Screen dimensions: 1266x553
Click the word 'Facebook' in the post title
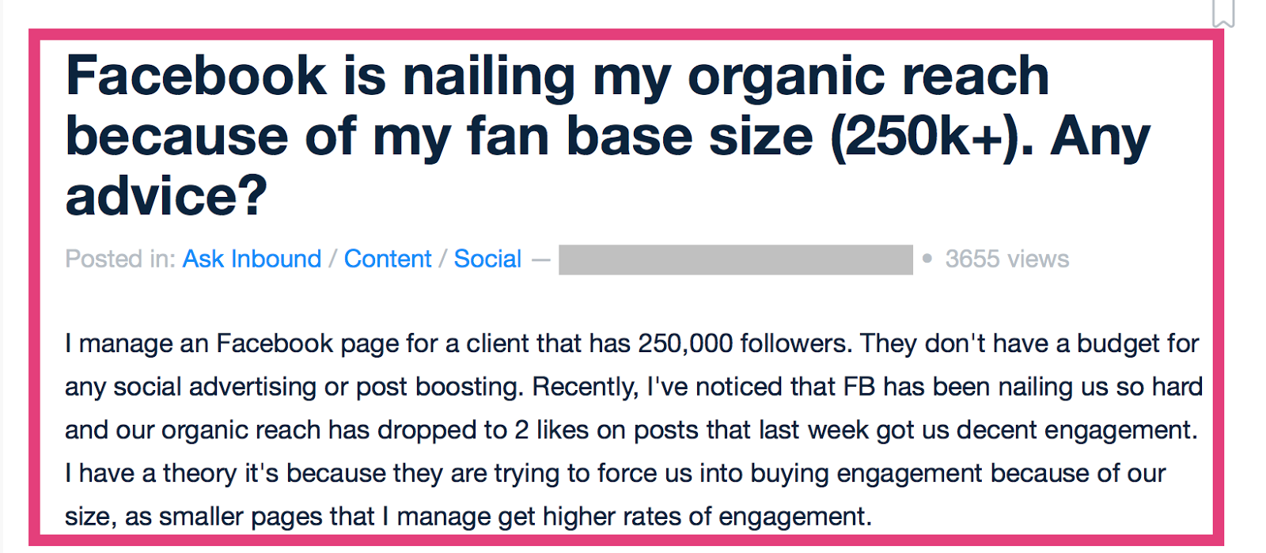pos(196,76)
